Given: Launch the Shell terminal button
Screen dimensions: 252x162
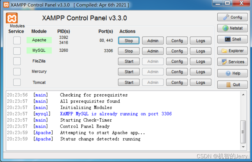Looking at the screenshot, I should click(x=232, y=39).
